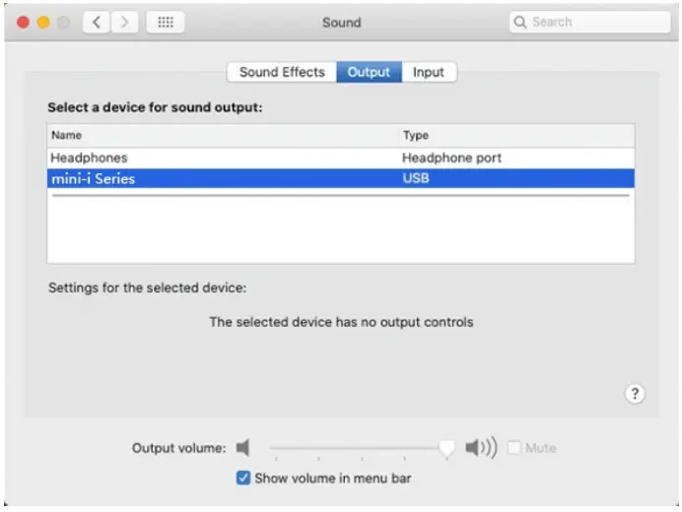Show all preferences grid icon

tap(166, 23)
